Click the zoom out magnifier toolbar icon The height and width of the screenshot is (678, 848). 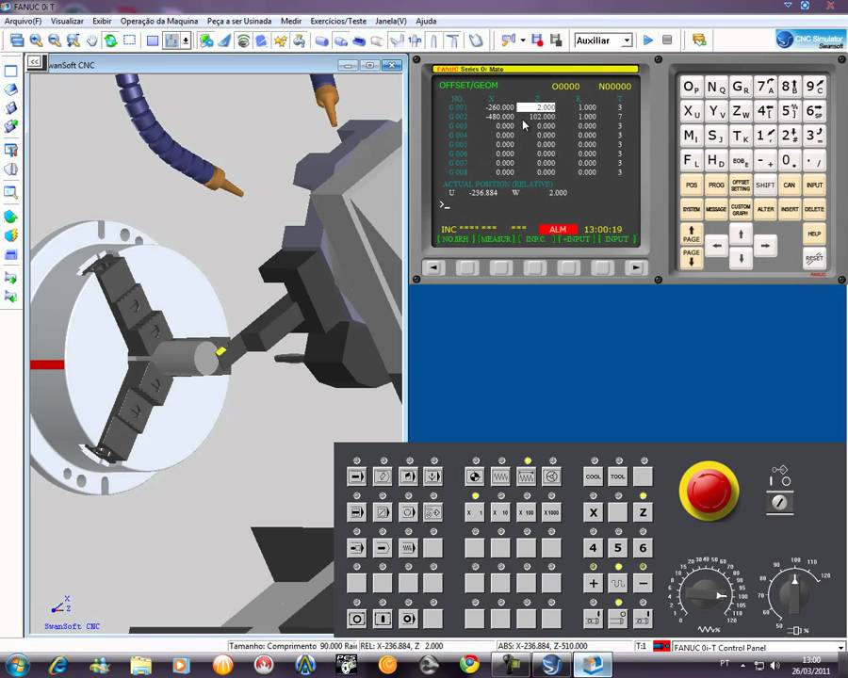point(54,40)
